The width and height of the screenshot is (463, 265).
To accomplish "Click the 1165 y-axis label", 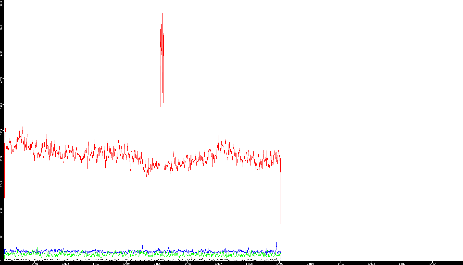I will pos(2,210).
